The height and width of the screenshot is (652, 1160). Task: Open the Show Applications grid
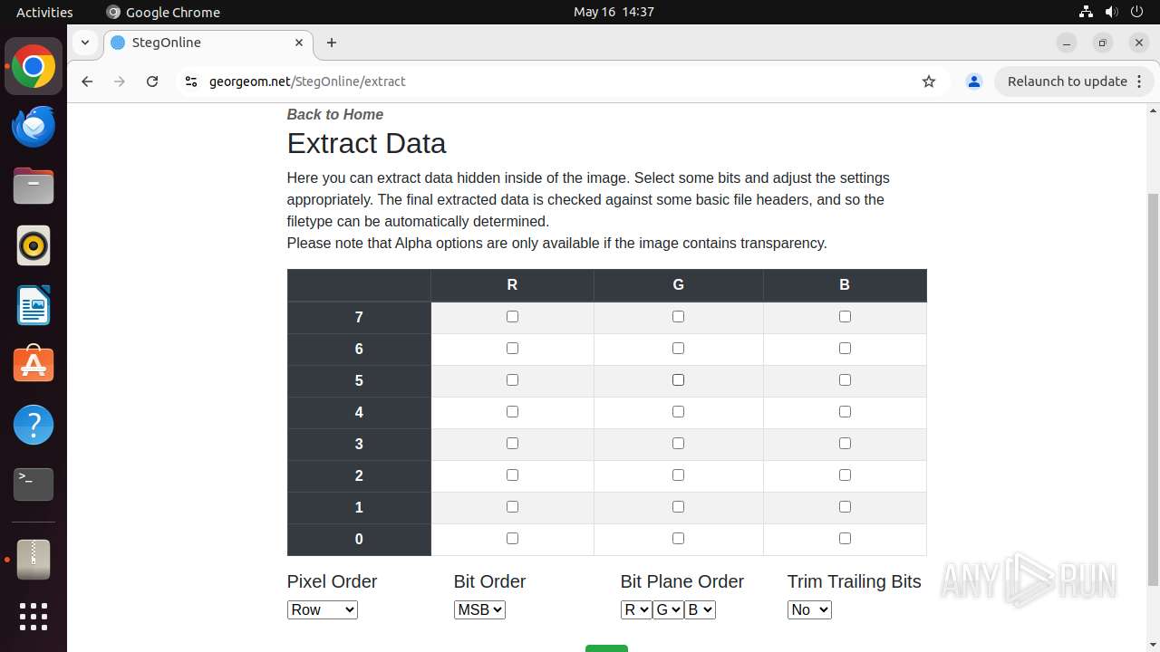34,617
